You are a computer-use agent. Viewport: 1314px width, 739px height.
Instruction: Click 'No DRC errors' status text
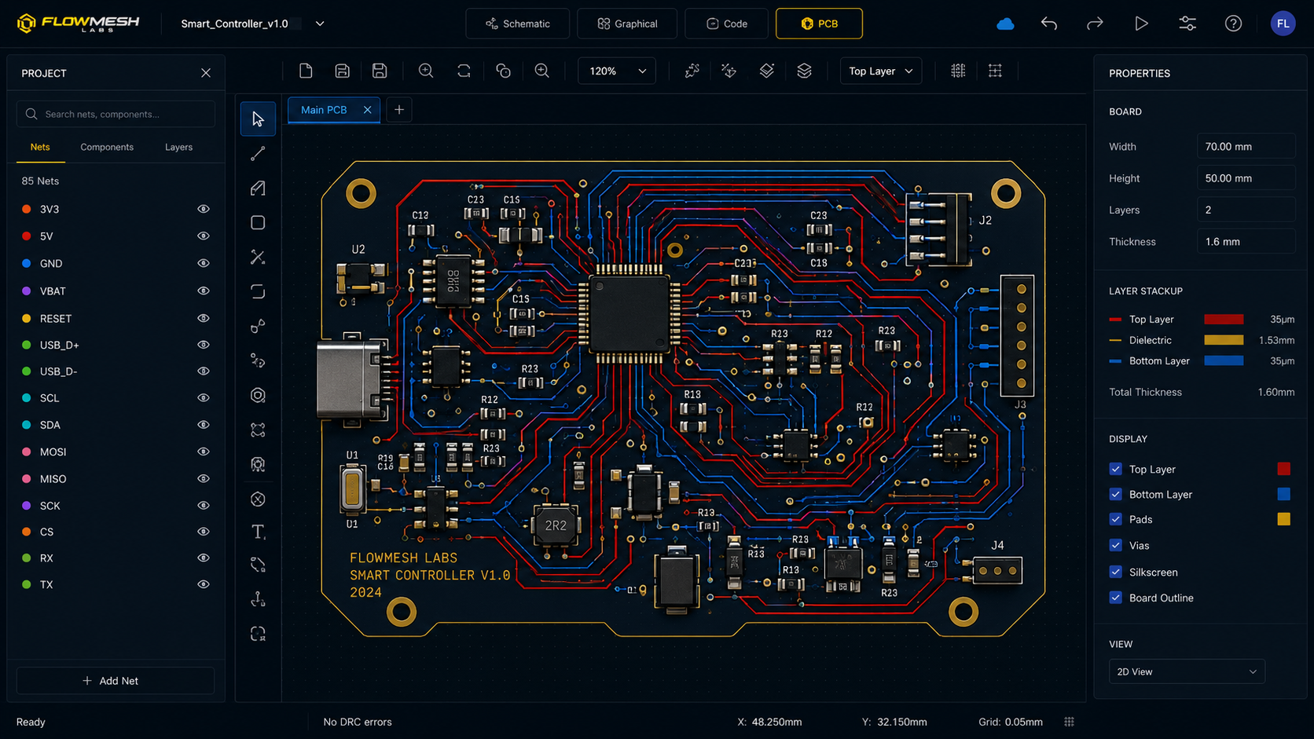point(358,722)
